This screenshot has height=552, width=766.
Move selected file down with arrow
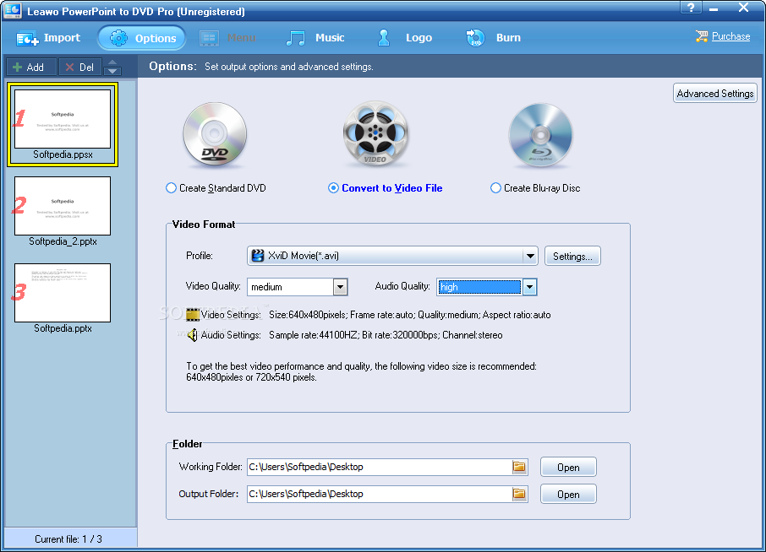coord(112,71)
